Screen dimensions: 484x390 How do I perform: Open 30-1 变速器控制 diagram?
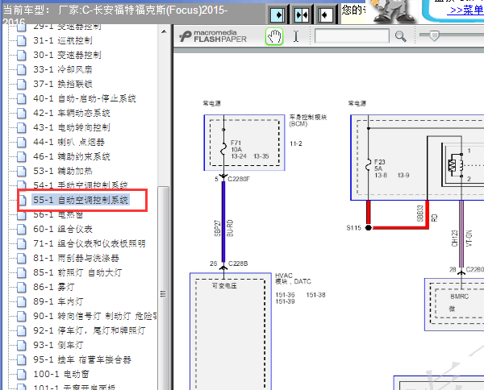pos(67,55)
